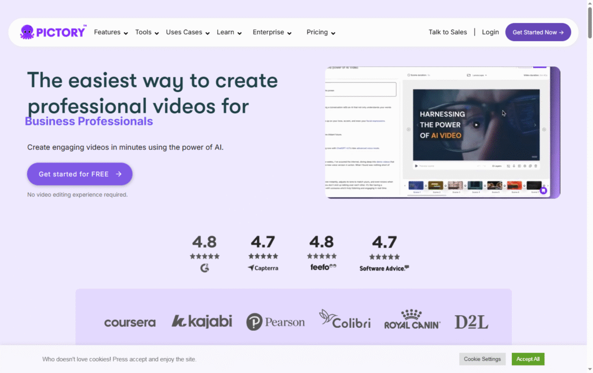The width and height of the screenshot is (593, 373).
Task: Accept all cookies
Action: pyautogui.click(x=528, y=359)
